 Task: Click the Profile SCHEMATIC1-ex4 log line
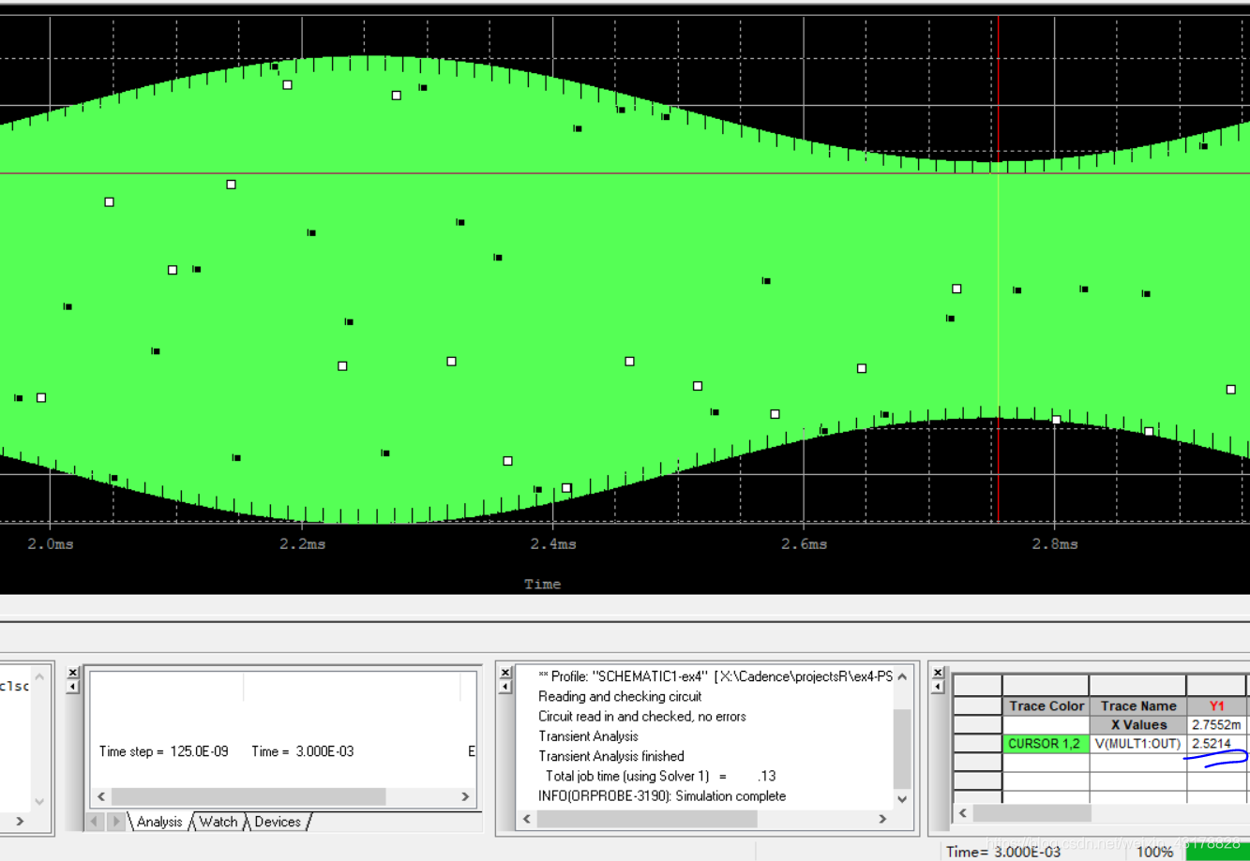click(x=715, y=676)
